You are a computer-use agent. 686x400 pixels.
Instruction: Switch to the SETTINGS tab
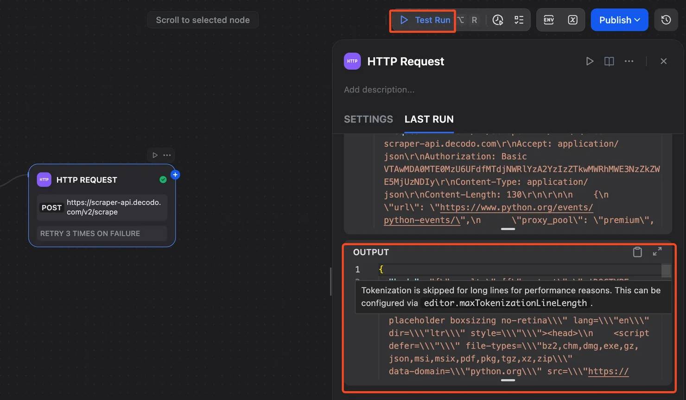tap(368, 119)
